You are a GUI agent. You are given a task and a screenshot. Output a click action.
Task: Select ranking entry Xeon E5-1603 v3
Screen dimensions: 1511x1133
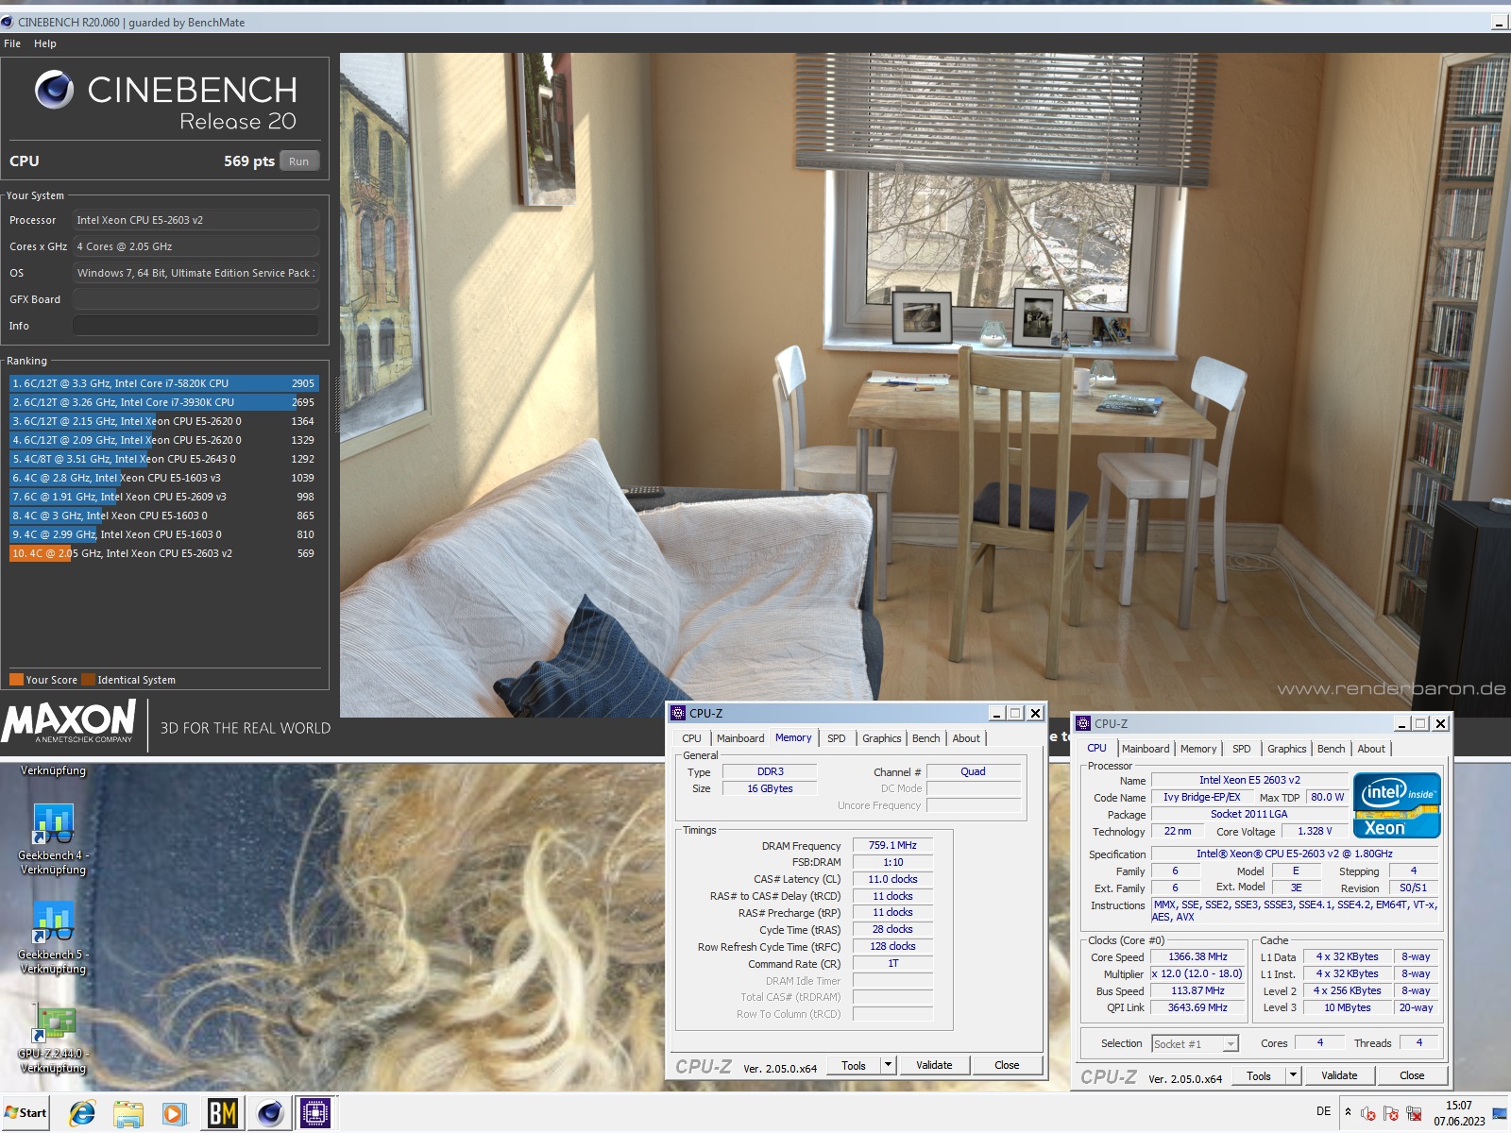tap(163, 478)
